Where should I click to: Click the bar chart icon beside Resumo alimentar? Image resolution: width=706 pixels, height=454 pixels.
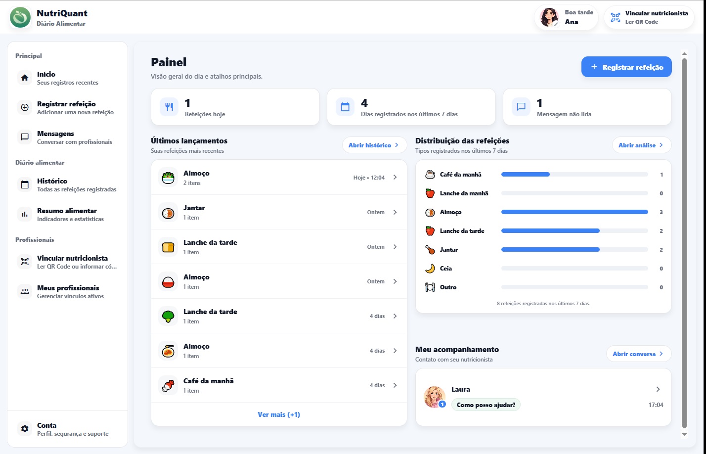[x=25, y=215]
